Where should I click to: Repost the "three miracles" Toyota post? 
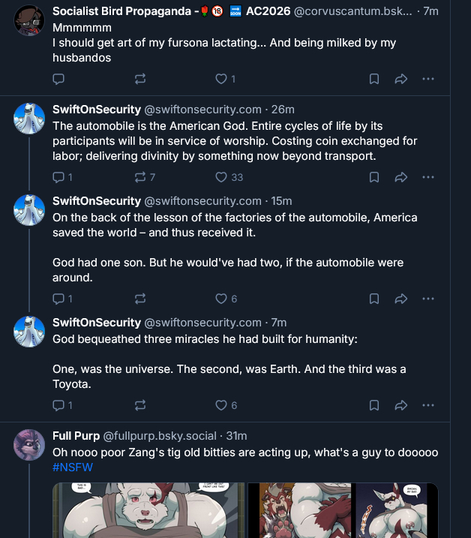139,405
